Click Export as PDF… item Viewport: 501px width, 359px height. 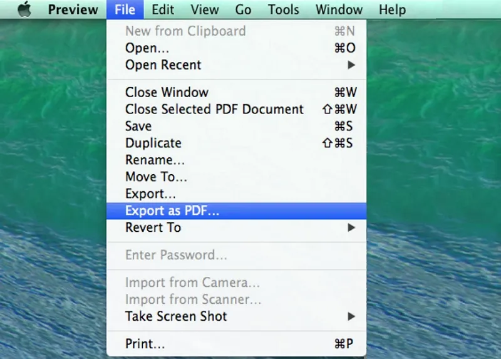(x=172, y=211)
